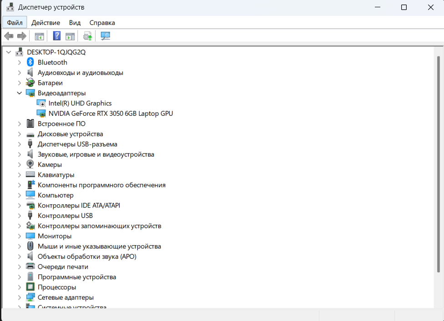Collapse the Видеоадаптеры category

19,93
